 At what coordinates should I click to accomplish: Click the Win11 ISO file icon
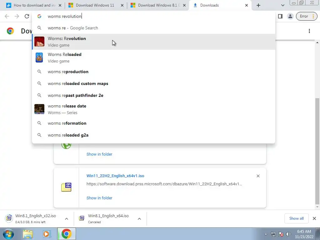pyautogui.click(x=66, y=187)
